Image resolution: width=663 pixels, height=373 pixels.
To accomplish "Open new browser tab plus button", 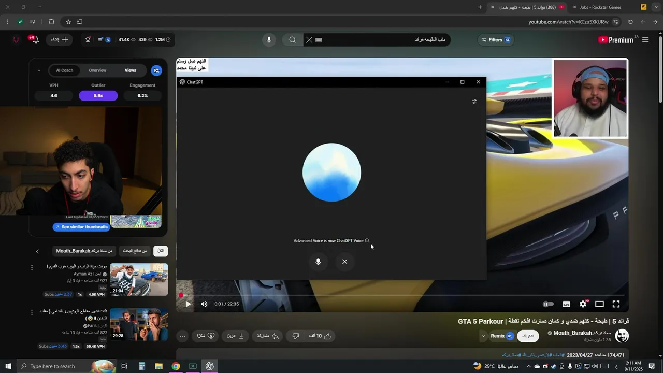I will point(480,7).
